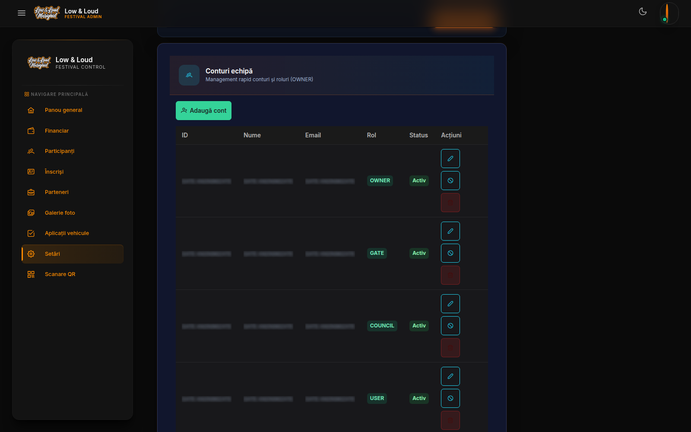Delete the GATE account with the red button
This screenshot has width=691, height=432.
coord(450,275)
